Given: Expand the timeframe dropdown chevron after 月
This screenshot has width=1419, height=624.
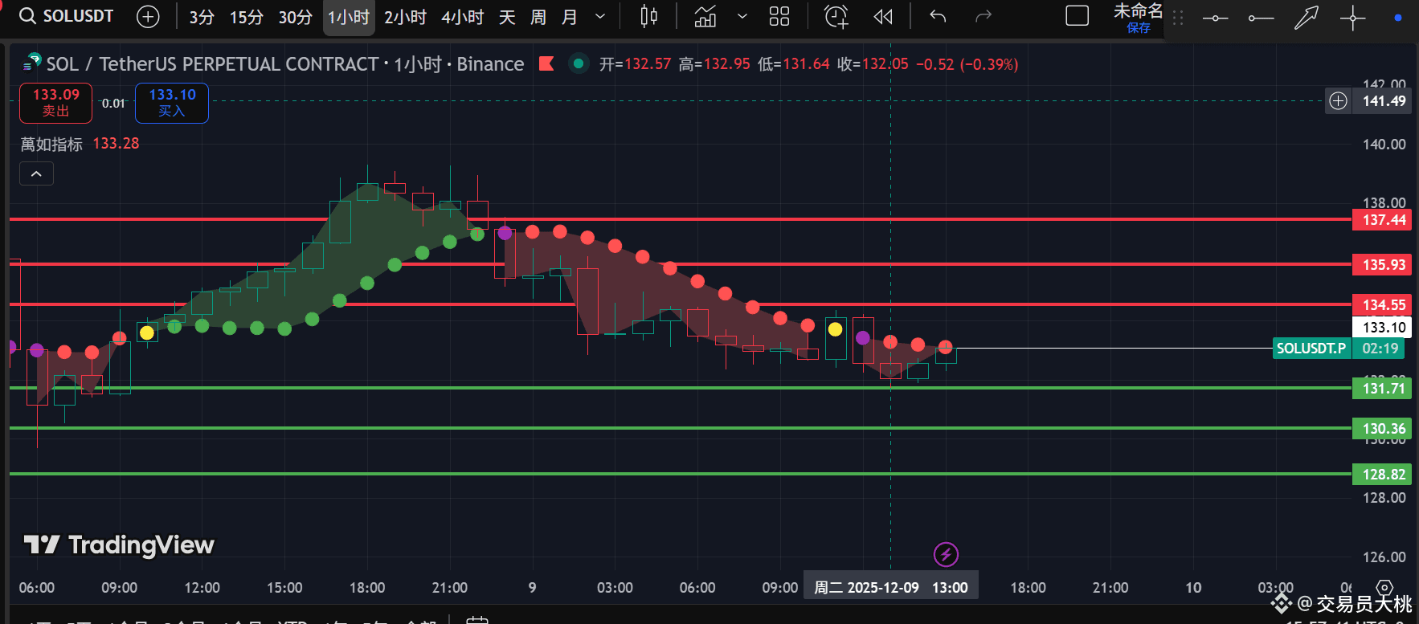Looking at the screenshot, I should pos(600,16).
